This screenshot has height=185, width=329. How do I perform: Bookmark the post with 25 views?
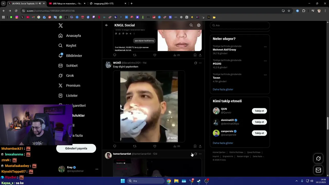click(195, 55)
